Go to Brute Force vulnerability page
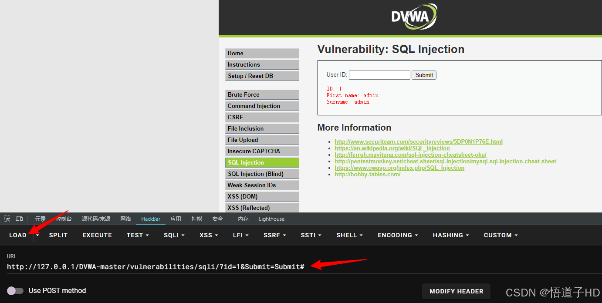This screenshot has width=602, height=303. [x=262, y=94]
